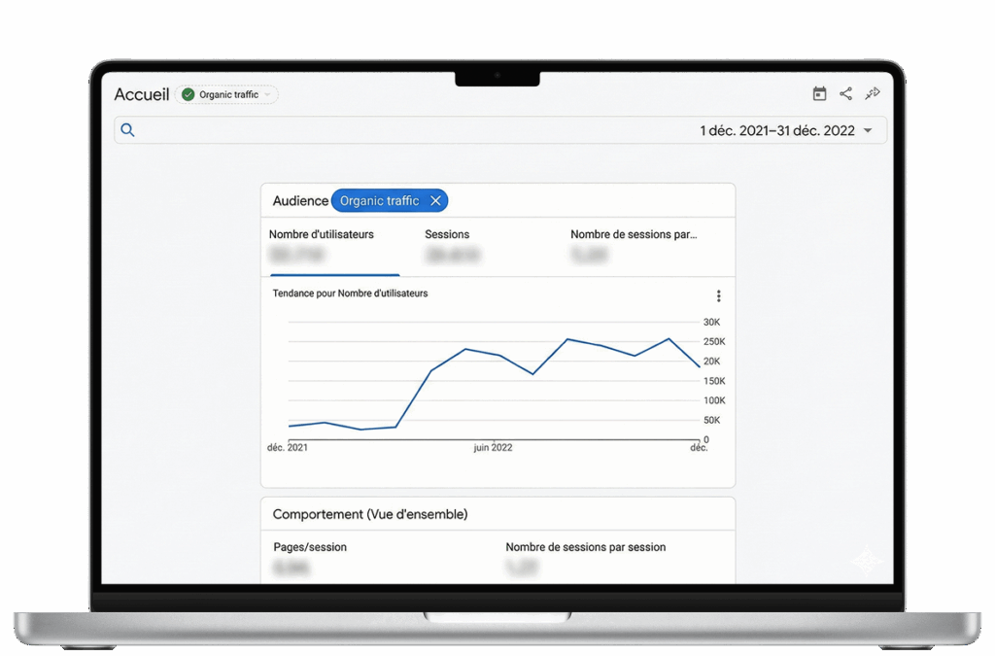Viewport: 995px width, 656px height.
Task: Select the Nombre de sessions par… tab
Action: click(x=634, y=234)
